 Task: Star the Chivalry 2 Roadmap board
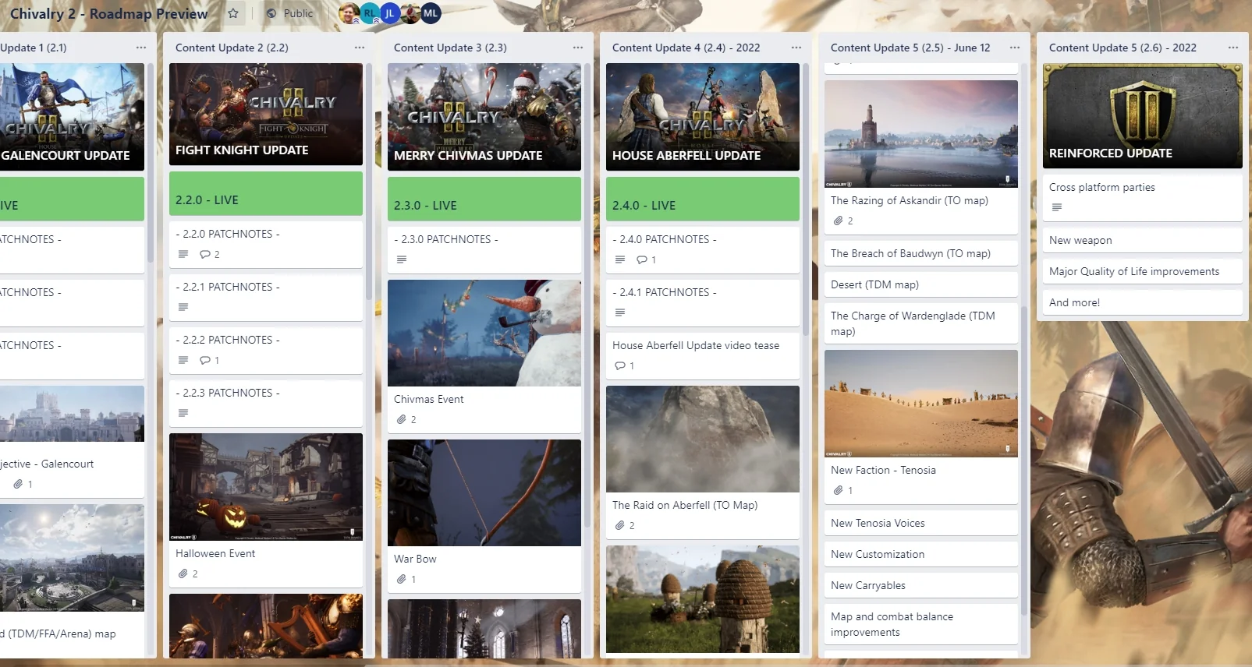(232, 13)
